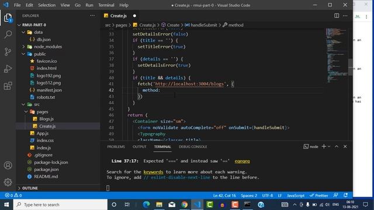
Task: Switch to the Output tab
Action: tap(139, 146)
